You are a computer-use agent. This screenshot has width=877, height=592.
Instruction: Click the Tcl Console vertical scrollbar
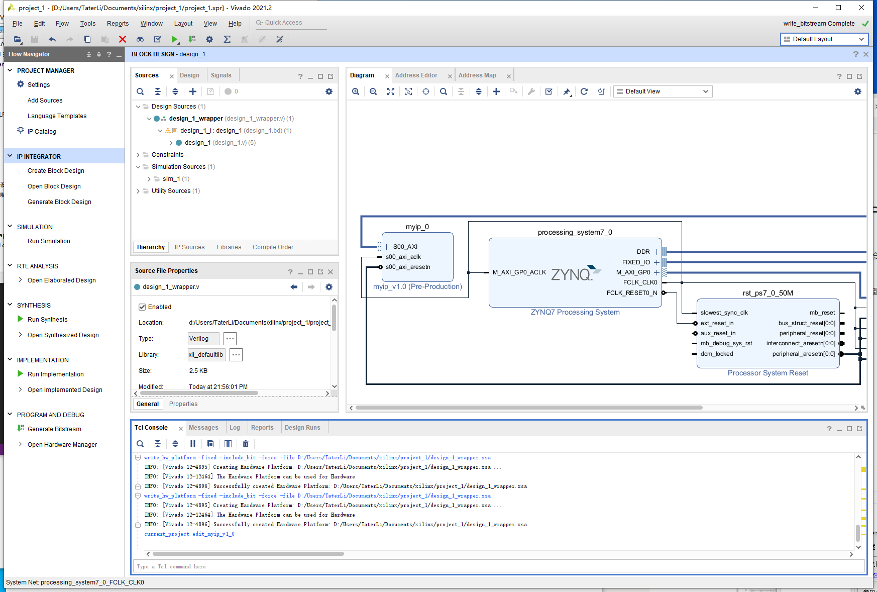point(858,533)
